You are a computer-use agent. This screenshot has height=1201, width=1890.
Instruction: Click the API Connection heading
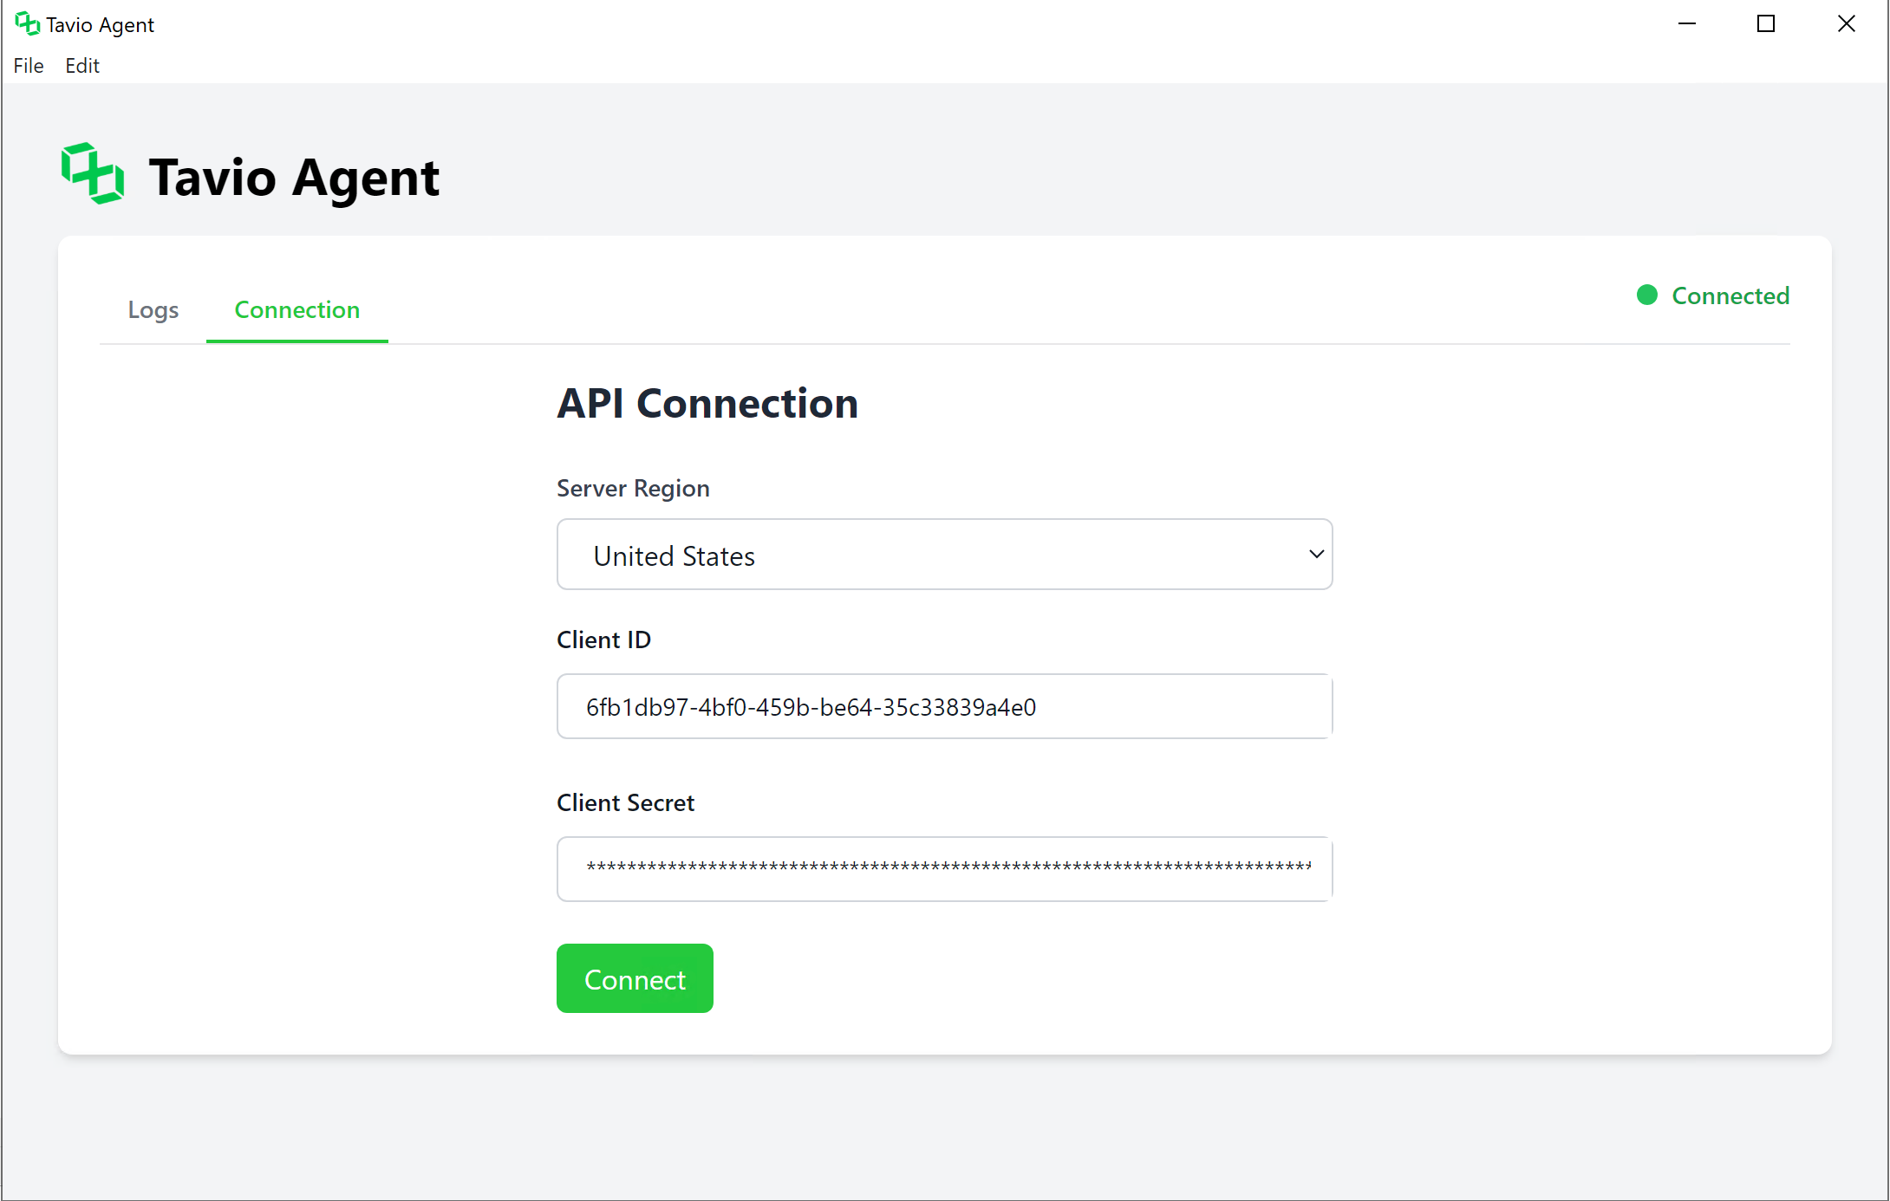point(707,404)
